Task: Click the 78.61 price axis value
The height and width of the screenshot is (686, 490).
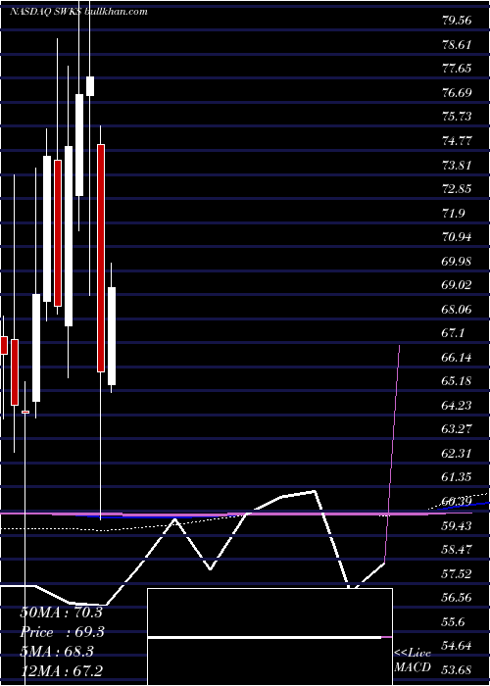Action: pos(457,45)
